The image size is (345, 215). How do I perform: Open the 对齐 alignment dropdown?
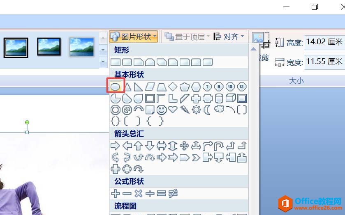click(x=229, y=37)
